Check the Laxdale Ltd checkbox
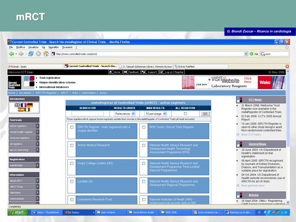296x222 pixels. coord(72,182)
